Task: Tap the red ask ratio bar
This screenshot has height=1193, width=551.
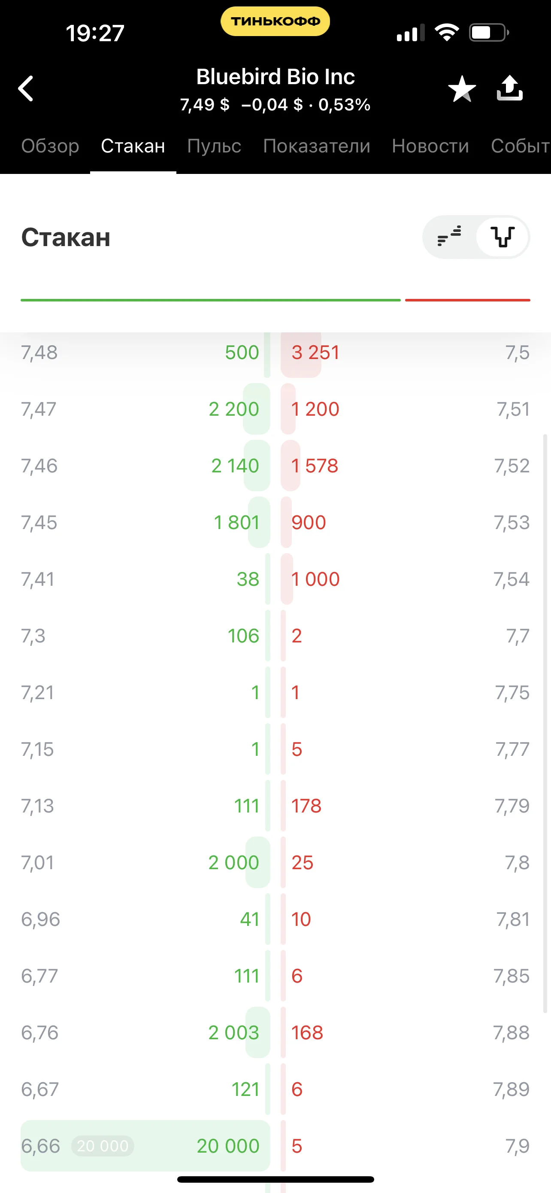Action: pos(467,300)
